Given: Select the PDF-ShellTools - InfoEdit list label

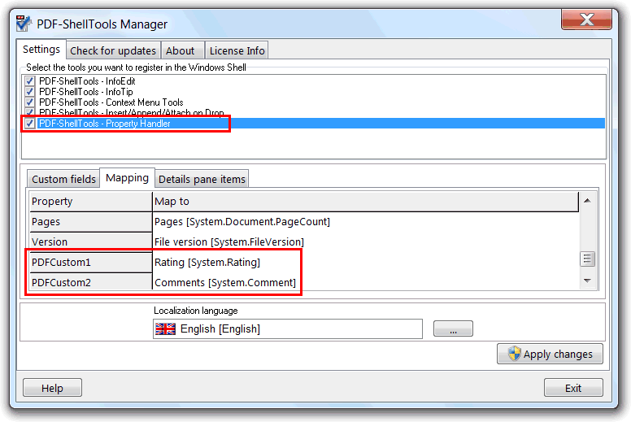Looking at the screenshot, I should click(87, 81).
